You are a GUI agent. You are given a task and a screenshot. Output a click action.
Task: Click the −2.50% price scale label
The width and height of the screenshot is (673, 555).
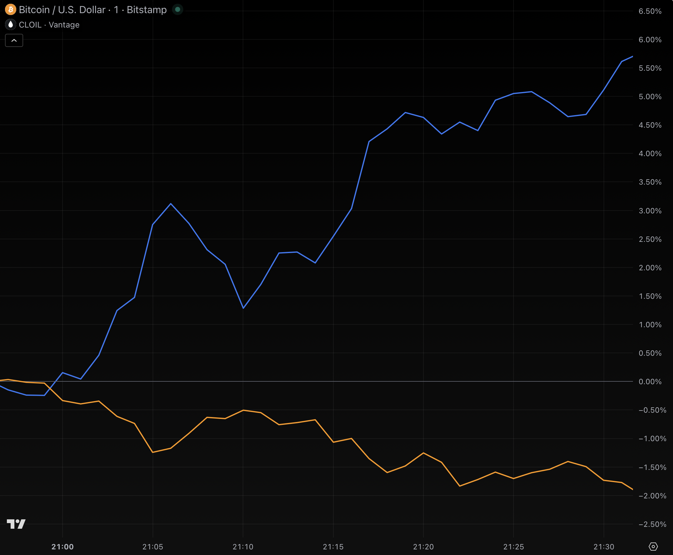[652, 524]
